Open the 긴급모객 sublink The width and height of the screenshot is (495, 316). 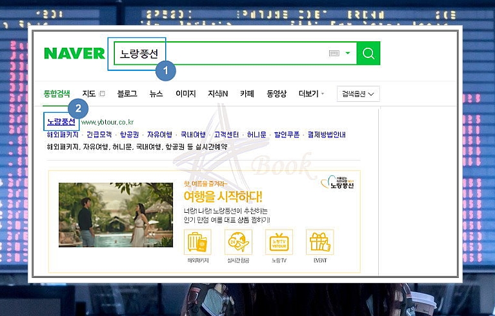coord(99,135)
